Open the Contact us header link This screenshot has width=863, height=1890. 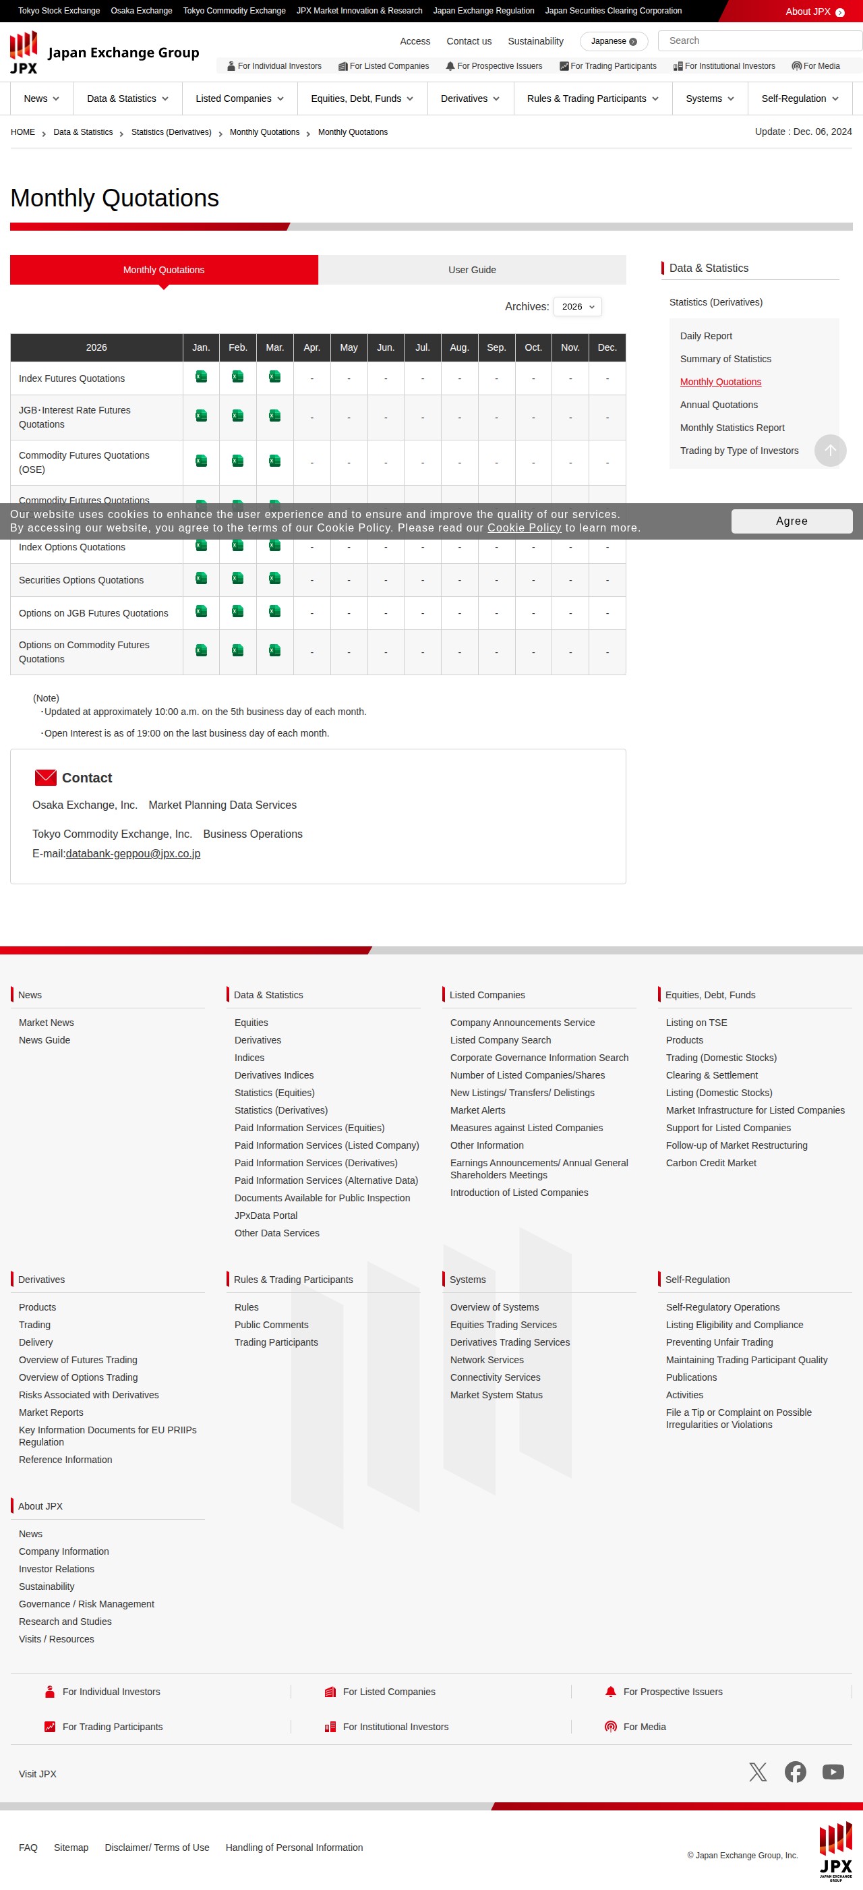tap(469, 41)
